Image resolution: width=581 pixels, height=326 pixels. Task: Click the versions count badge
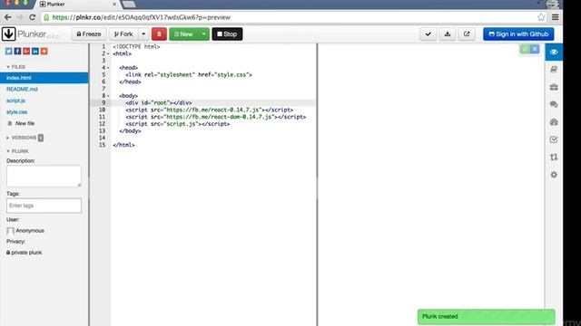click(41, 138)
